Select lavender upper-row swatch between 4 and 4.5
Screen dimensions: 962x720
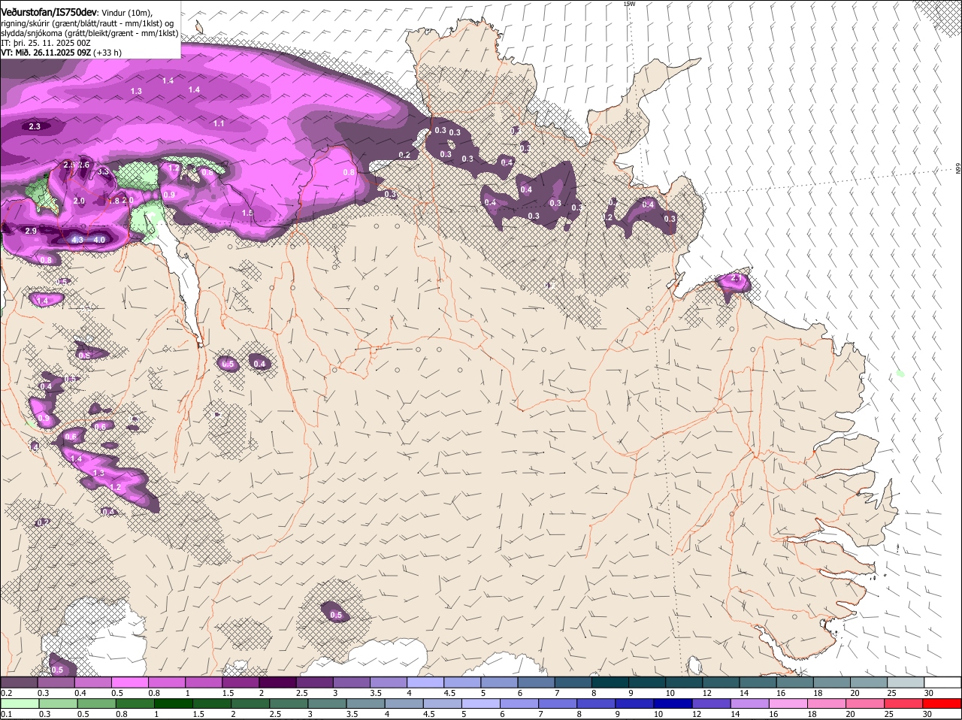[425, 682]
